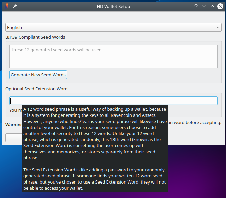
Task: Click Generate New Seed Words button
Action: coord(38,75)
